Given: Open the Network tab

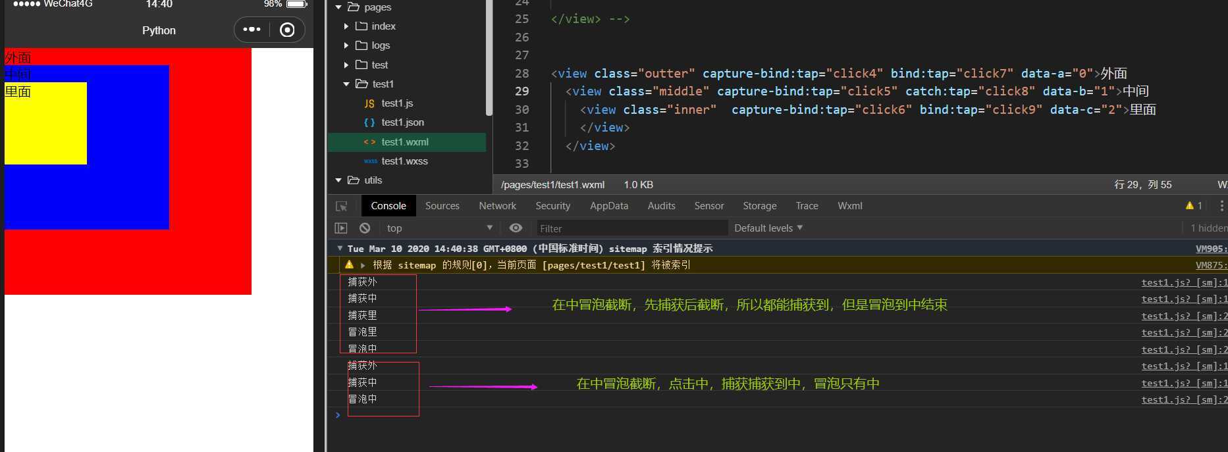Looking at the screenshot, I should pyautogui.click(x=498, y=206).
